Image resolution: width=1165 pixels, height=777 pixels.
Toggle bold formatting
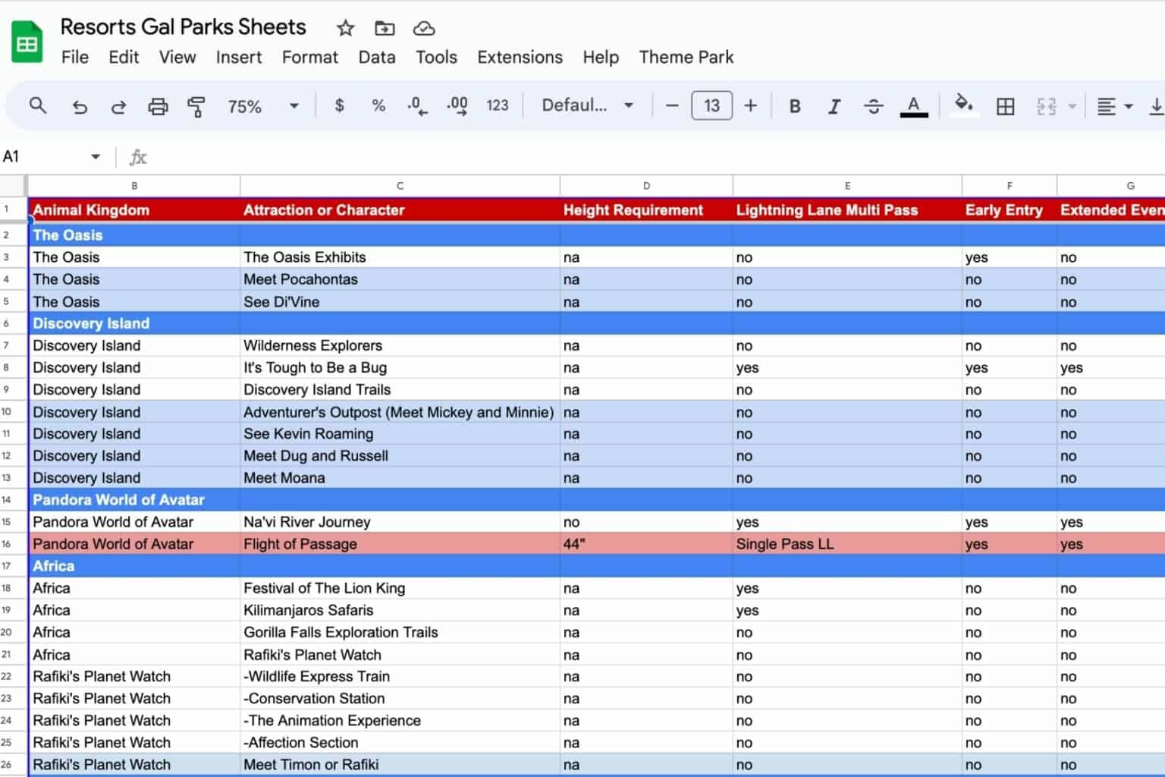tap(794, 105)
